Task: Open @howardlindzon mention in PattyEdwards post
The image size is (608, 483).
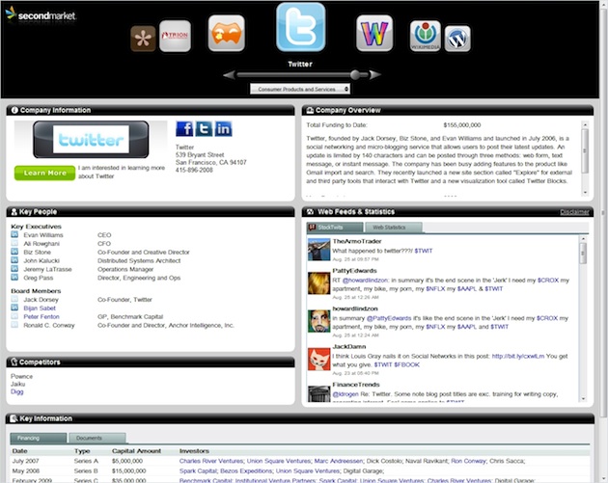Action: coord(365,281)
